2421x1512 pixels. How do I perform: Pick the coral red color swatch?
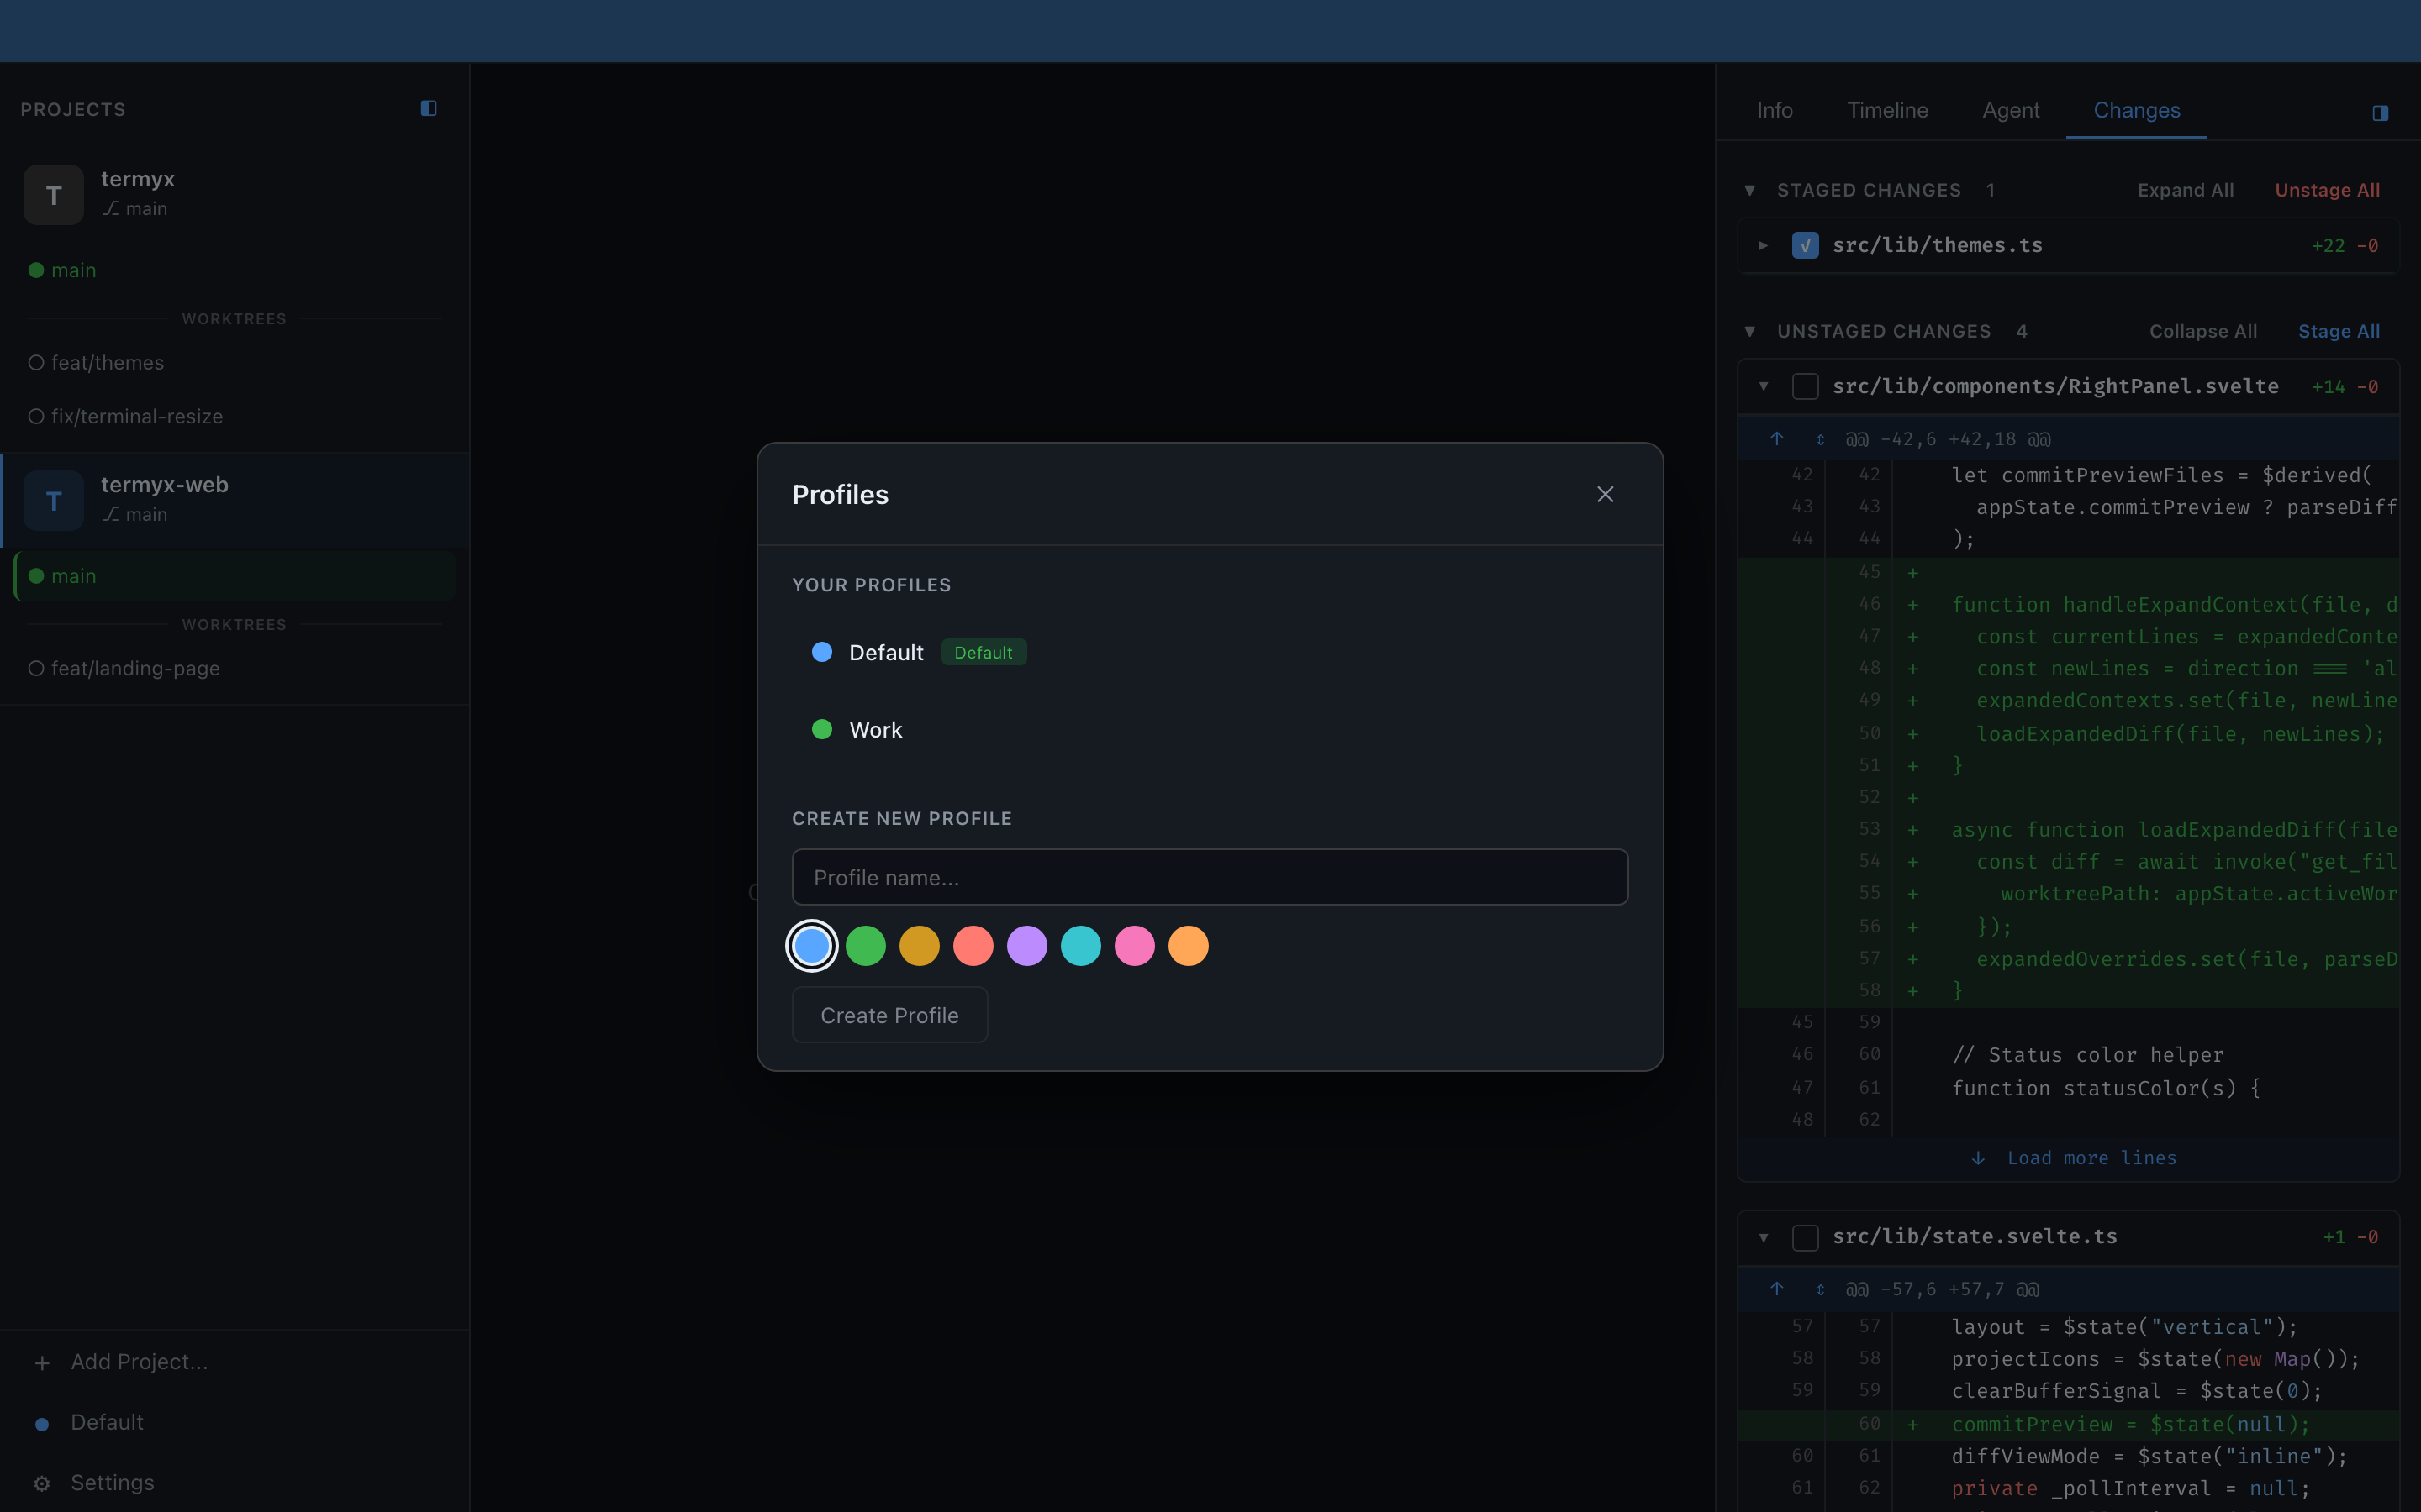[x=973, y=946]
